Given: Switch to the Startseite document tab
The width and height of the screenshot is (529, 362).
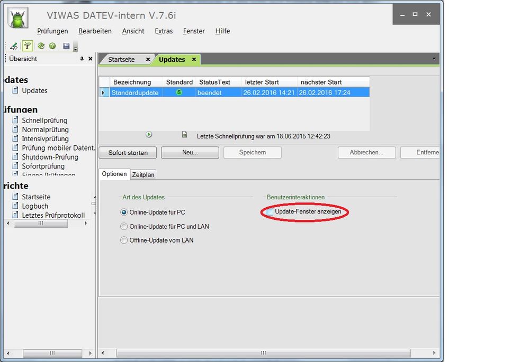Looking at the screenshot, I should 121,59.
